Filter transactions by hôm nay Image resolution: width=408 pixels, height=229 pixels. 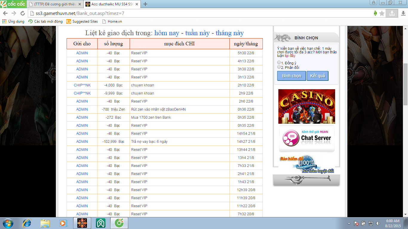pos(167,33)
